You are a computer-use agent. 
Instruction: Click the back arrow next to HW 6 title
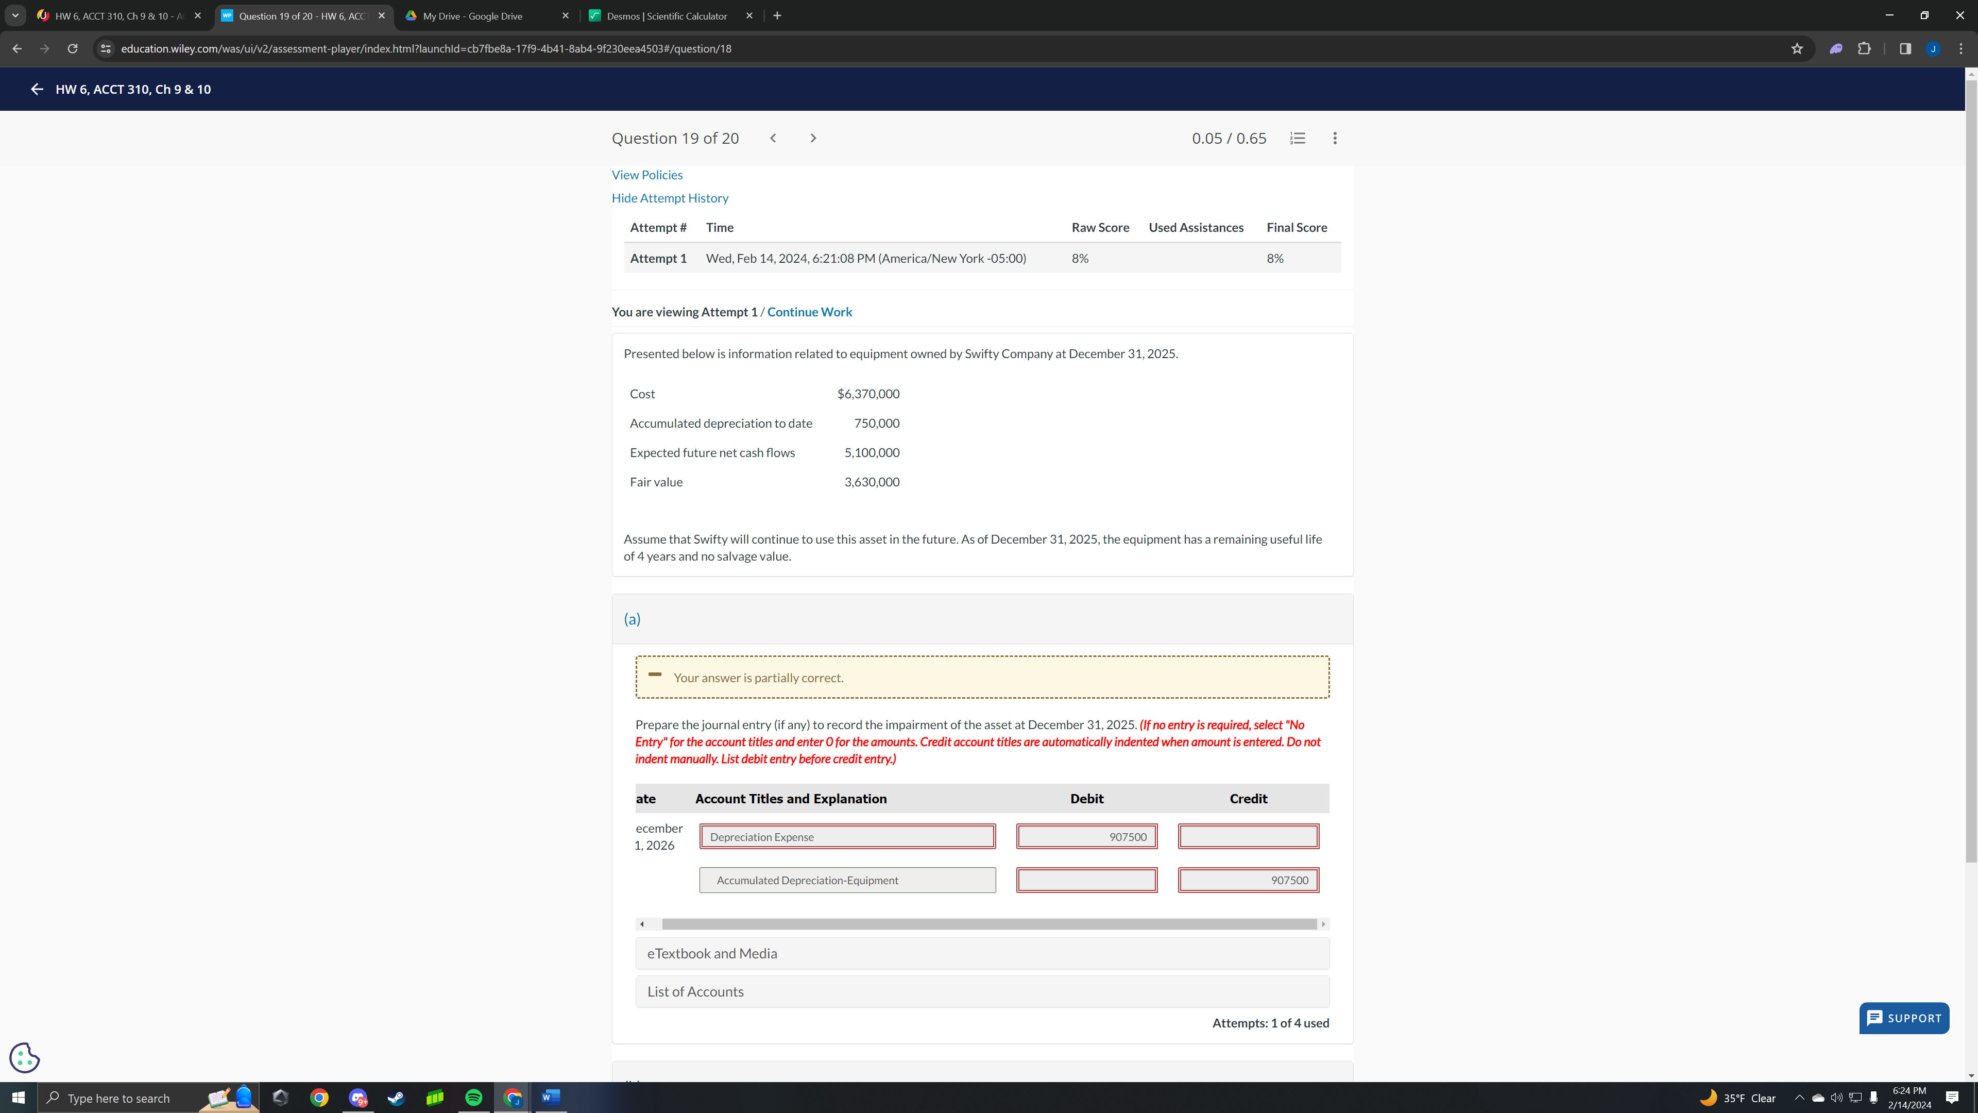click(x=36, y=89)
